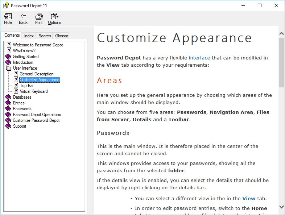This screenshot has width=285, height=215.
Task: Open the Welcome to Password Depot topic
Action: pos(38,45)
